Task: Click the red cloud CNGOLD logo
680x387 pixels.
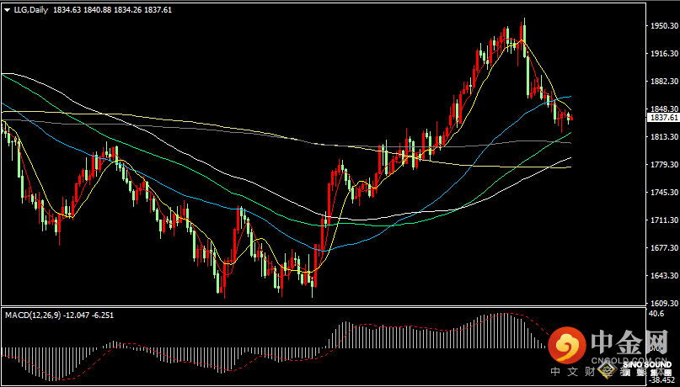Action: tap(567, 345)
